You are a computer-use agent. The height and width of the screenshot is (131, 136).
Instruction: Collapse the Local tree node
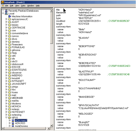3,13
